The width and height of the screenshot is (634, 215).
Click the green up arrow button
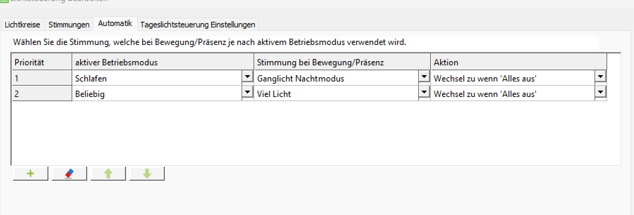[x=108, y=174]
